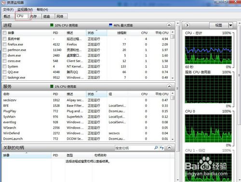Open the 帮助(H) menu
The width and height of the screenshot is (241, 182).
point(42,10)
